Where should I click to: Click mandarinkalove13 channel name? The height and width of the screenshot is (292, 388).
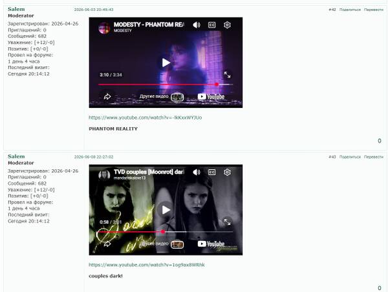(130, 178)
